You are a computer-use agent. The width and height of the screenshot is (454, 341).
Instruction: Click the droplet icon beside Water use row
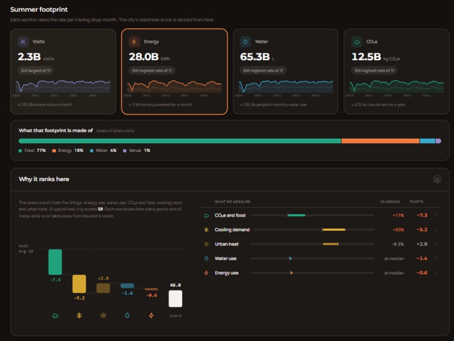206,258
